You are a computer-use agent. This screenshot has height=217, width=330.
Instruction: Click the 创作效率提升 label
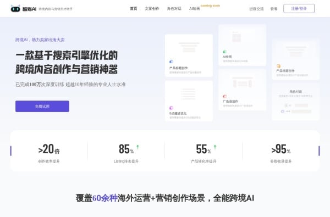[49, 162]
